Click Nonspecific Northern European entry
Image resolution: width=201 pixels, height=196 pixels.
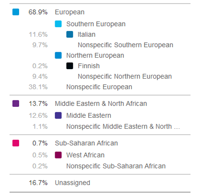[x=125, y=76]
